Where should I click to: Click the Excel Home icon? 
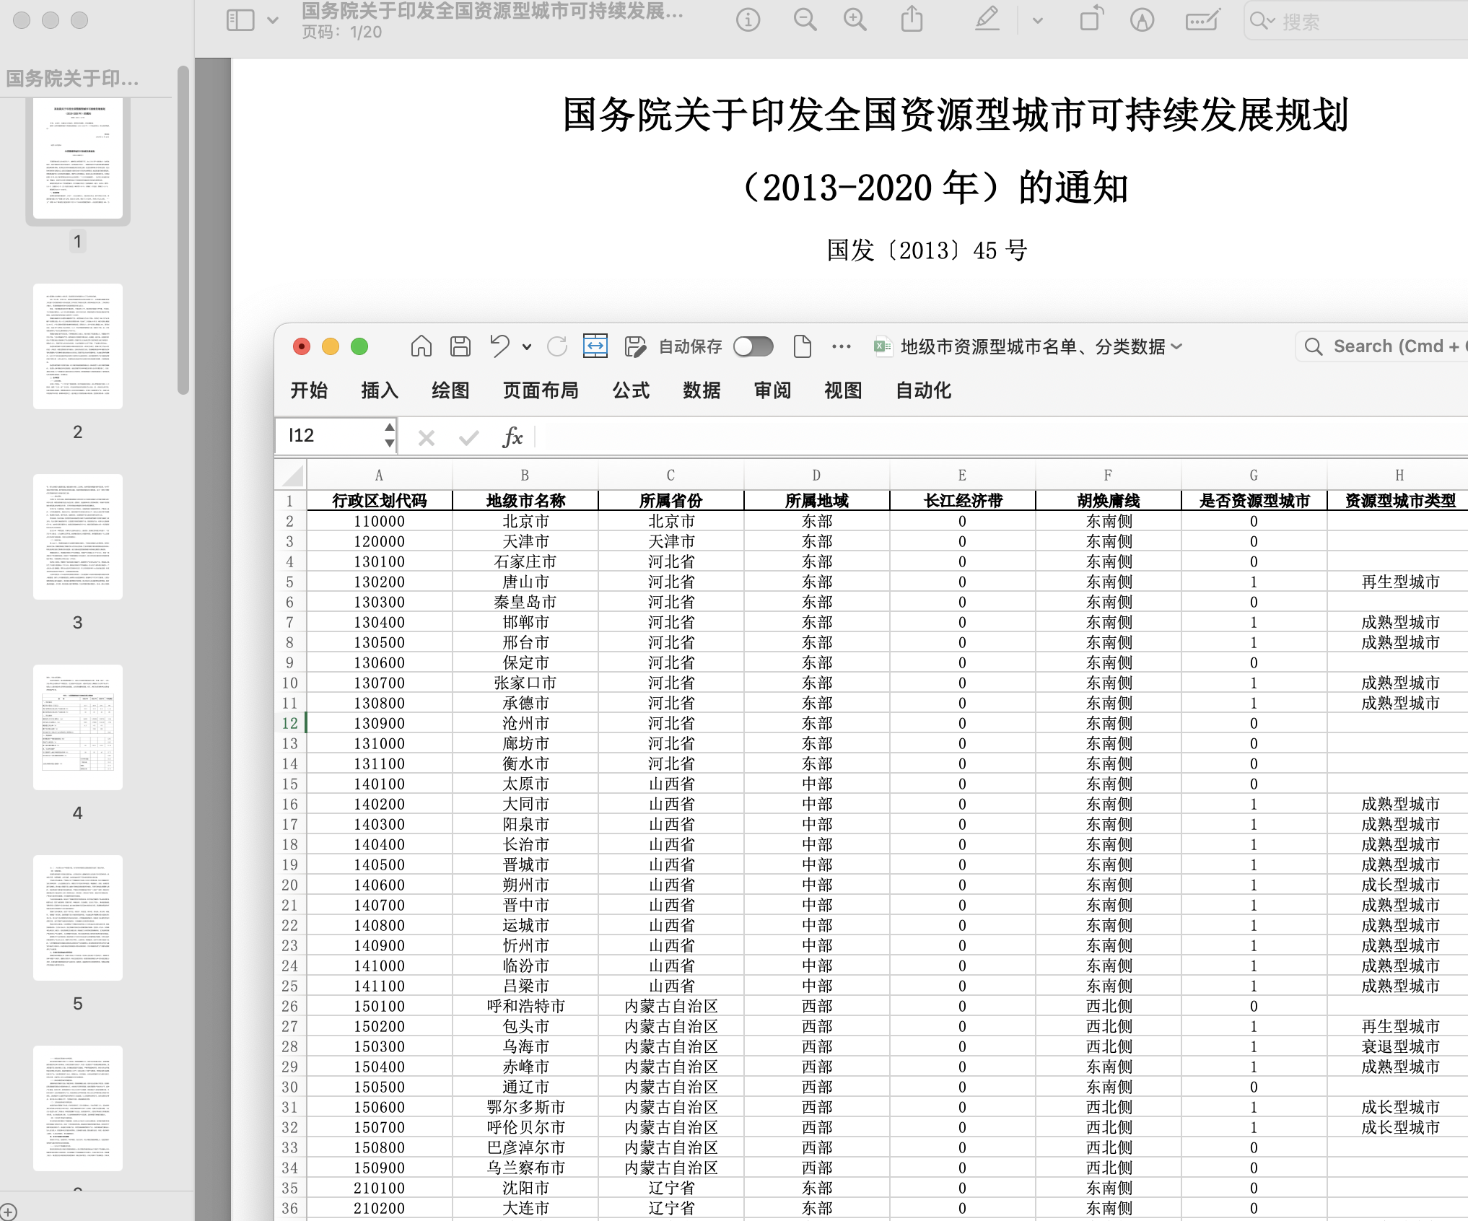pyautogui.click(x=421, y=347)
